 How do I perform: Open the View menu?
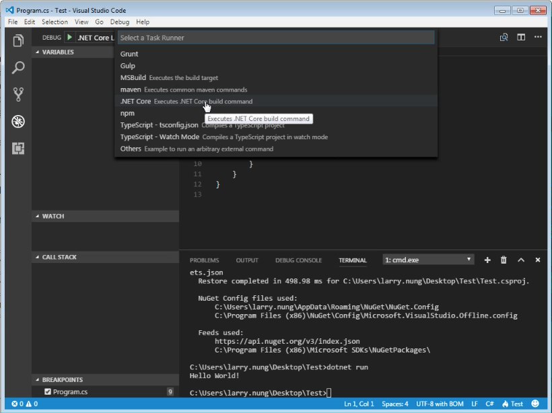pyautogui.click(x=81, y=22)
